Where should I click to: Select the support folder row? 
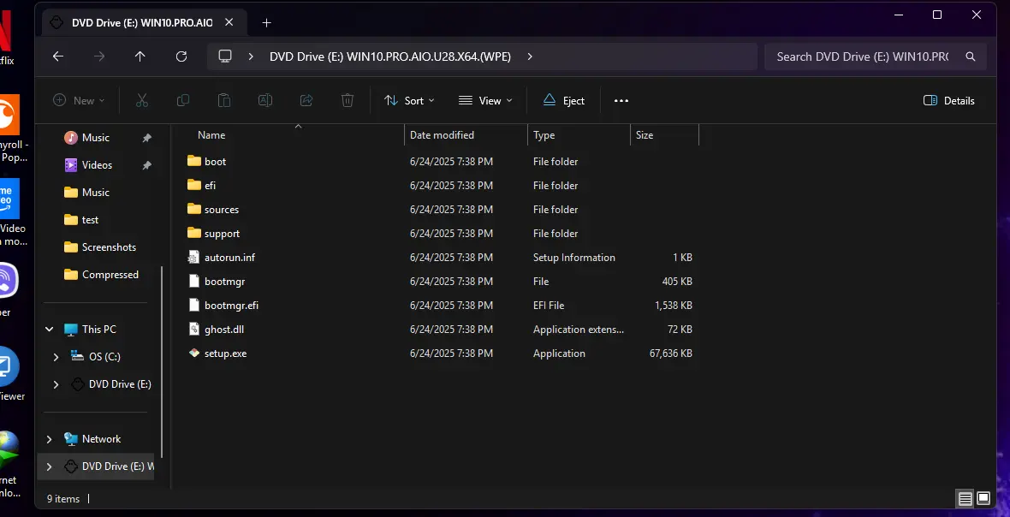442,234
